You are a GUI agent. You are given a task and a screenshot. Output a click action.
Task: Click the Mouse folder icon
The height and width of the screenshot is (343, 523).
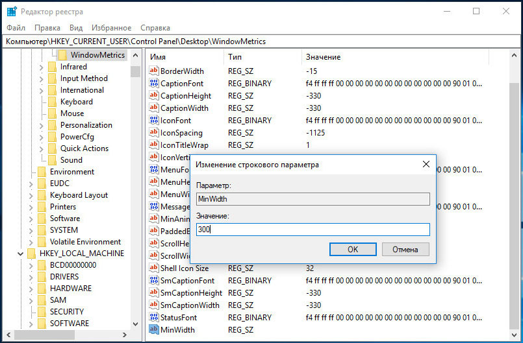pyautogui.click(x=52, y=113)
